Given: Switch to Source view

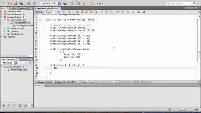Looking at the screenshot, I should coord(39,12).
